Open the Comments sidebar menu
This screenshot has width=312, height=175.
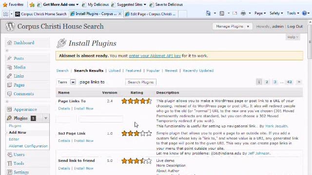click(x=24, y=94)
